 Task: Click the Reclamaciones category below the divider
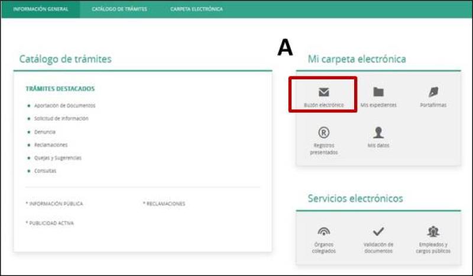[x=165, y=204]
